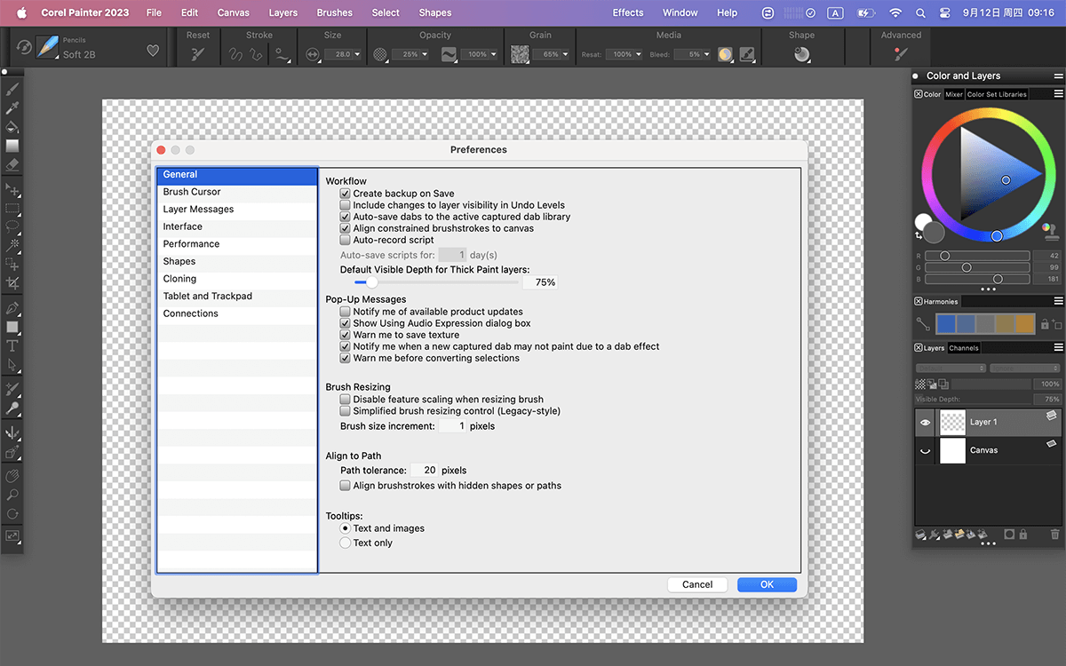Show the Canvas layer visibility toggle
Viewport: 1066px width, 666px height.
(925, 450)
